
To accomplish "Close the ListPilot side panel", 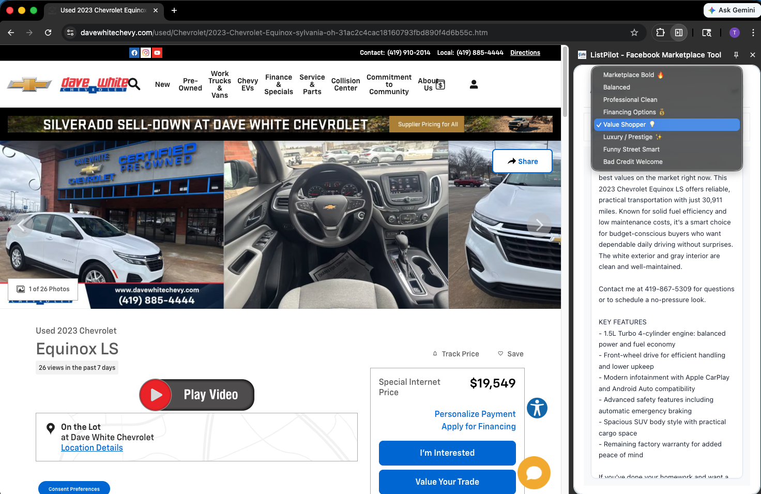I will (x=753, y=55).
